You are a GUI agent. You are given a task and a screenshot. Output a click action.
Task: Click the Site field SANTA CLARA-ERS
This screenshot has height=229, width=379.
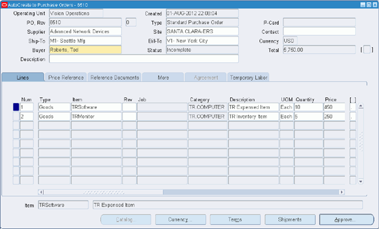pos(202,32)
